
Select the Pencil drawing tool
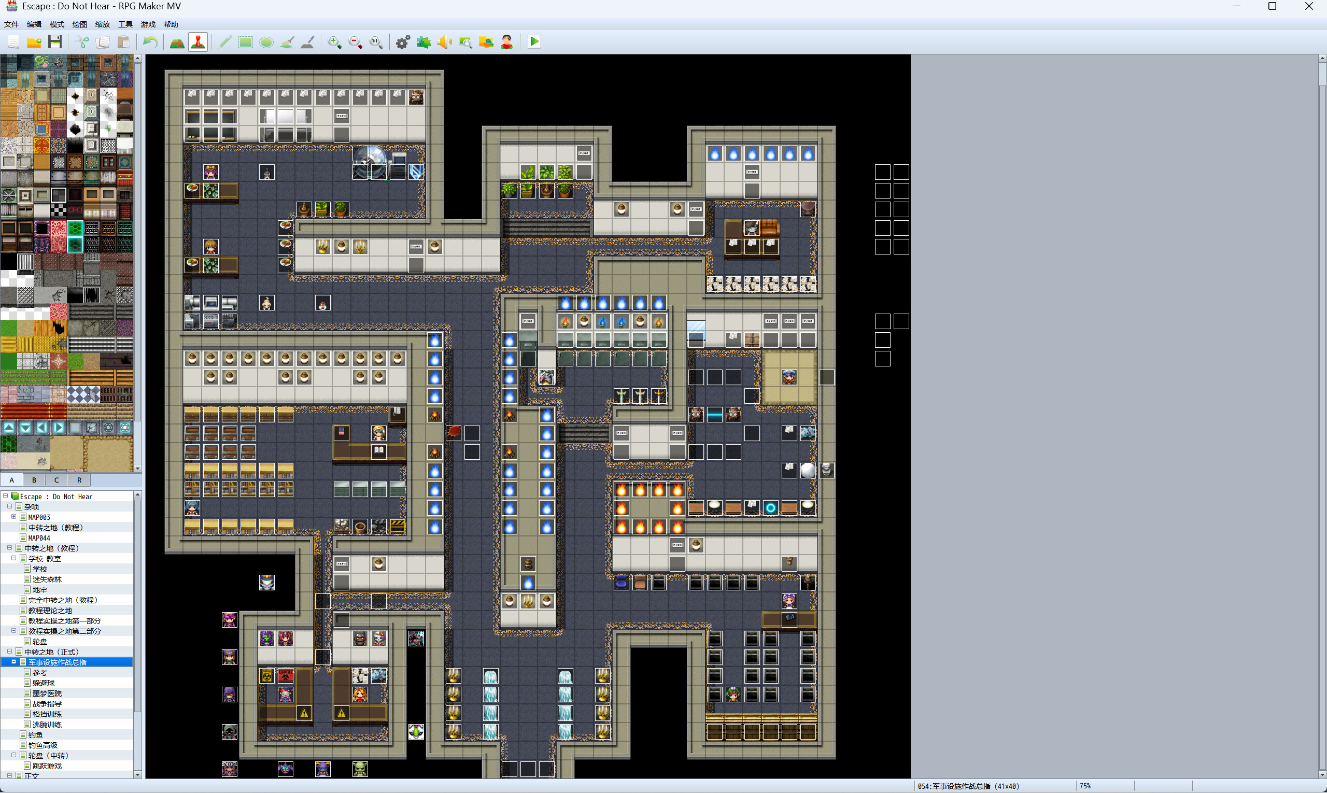coord(224,41)
